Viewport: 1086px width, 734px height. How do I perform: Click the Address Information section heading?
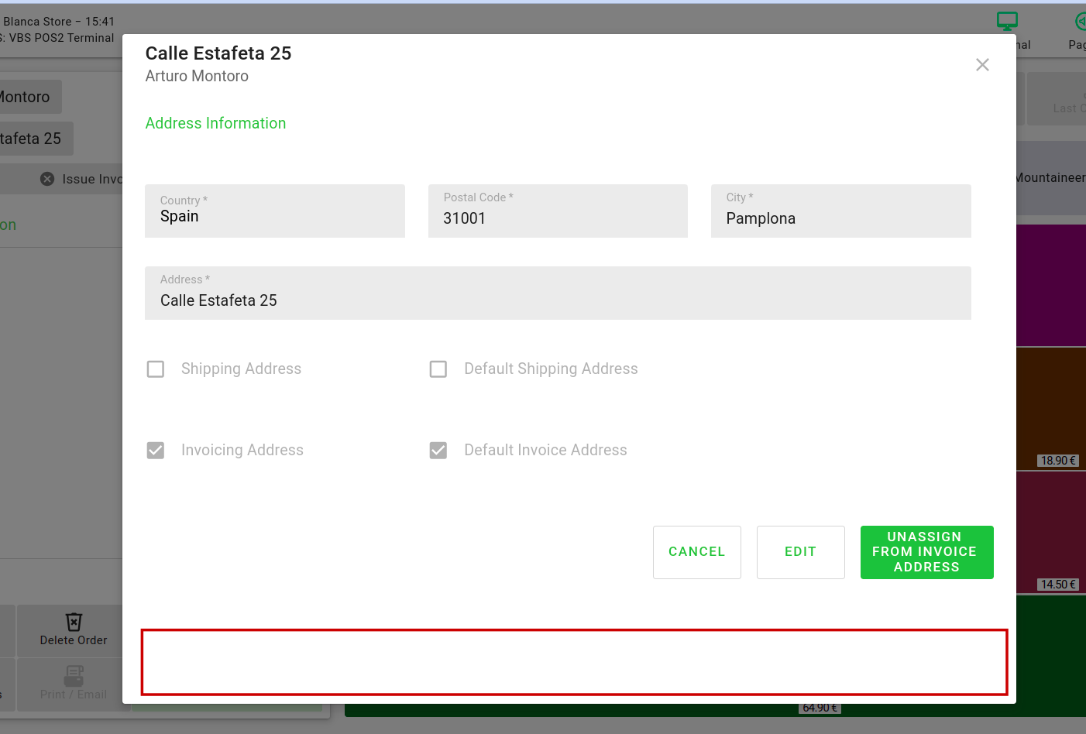tap(215, 124)
